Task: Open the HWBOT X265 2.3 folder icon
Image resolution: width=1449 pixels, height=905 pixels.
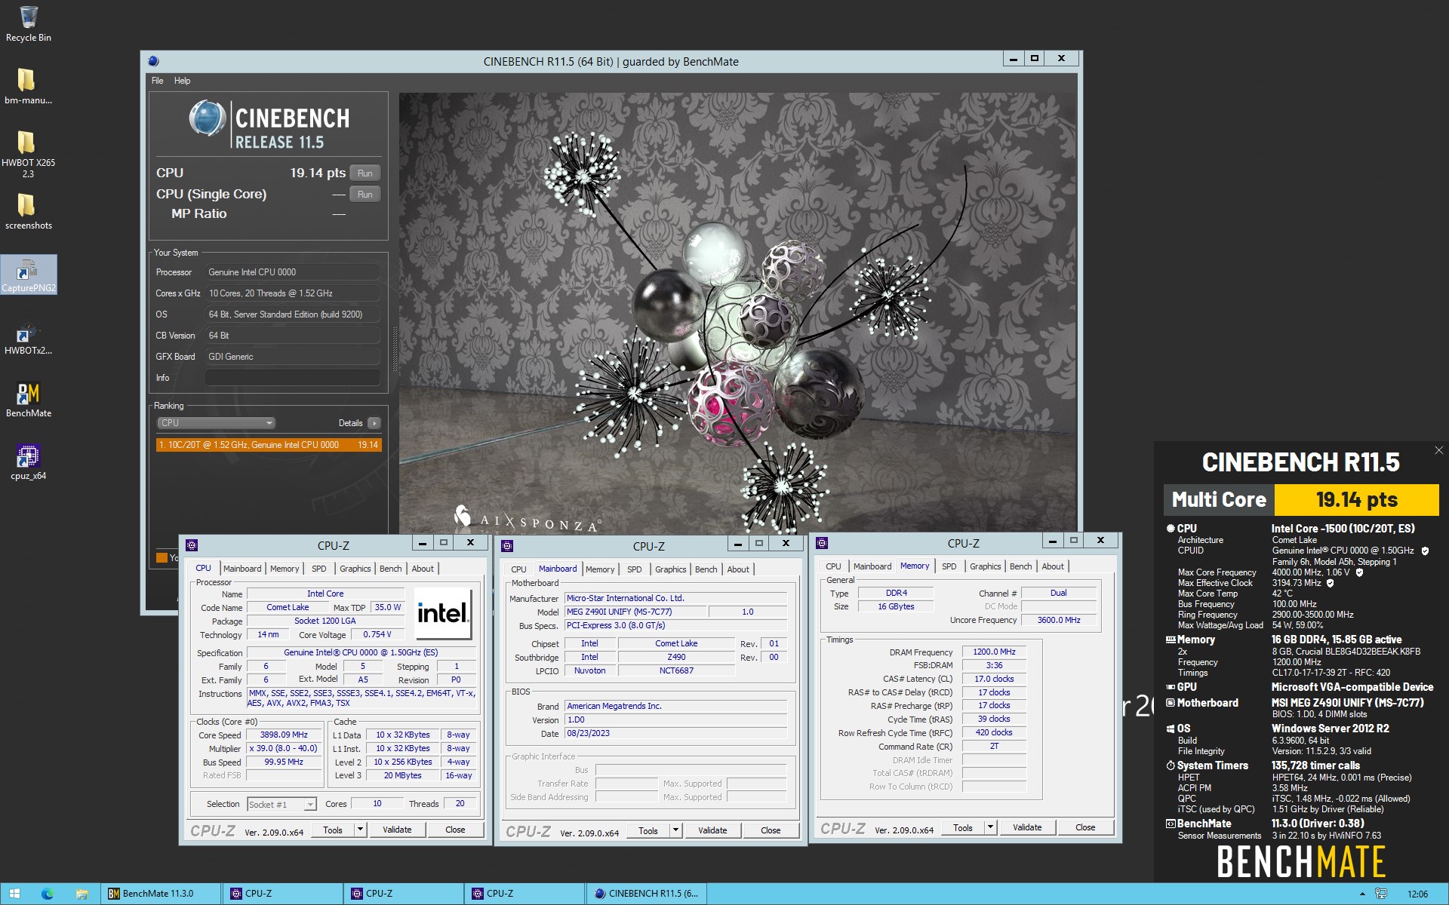Action: click(x=28, y=153)
